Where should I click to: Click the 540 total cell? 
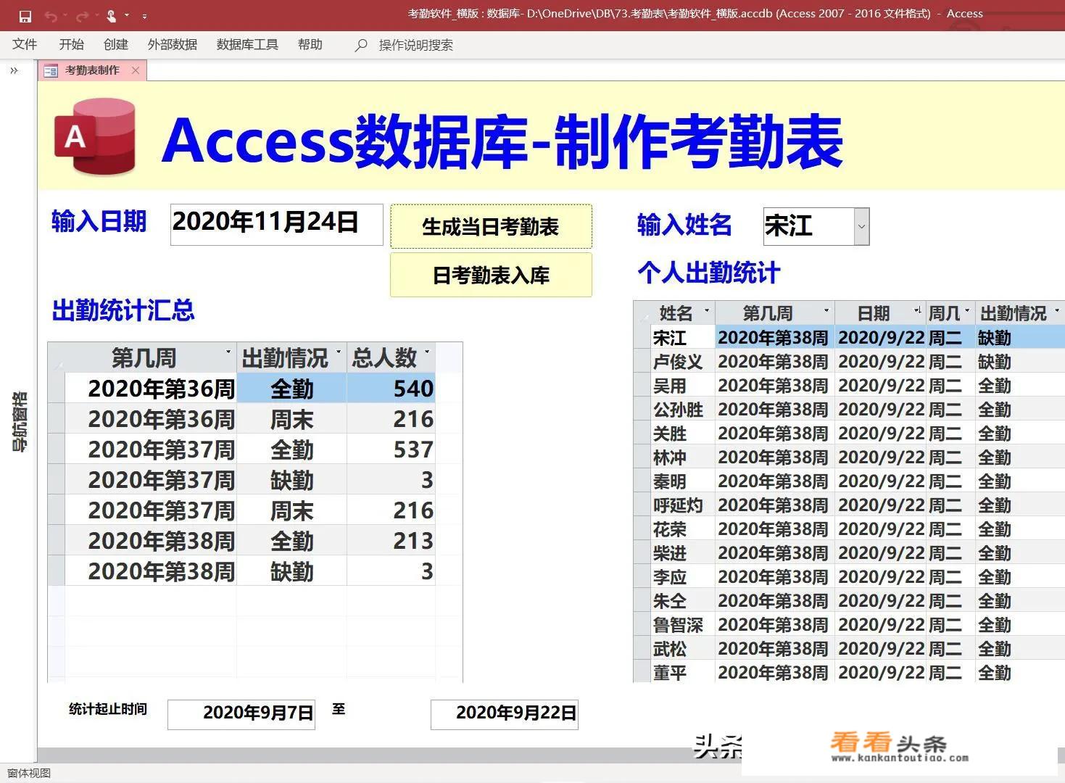[391, 389]
